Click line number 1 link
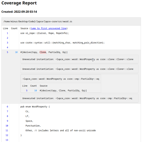Image resolution: width=151 pixels, height=142 pixels. click(7, 33)
